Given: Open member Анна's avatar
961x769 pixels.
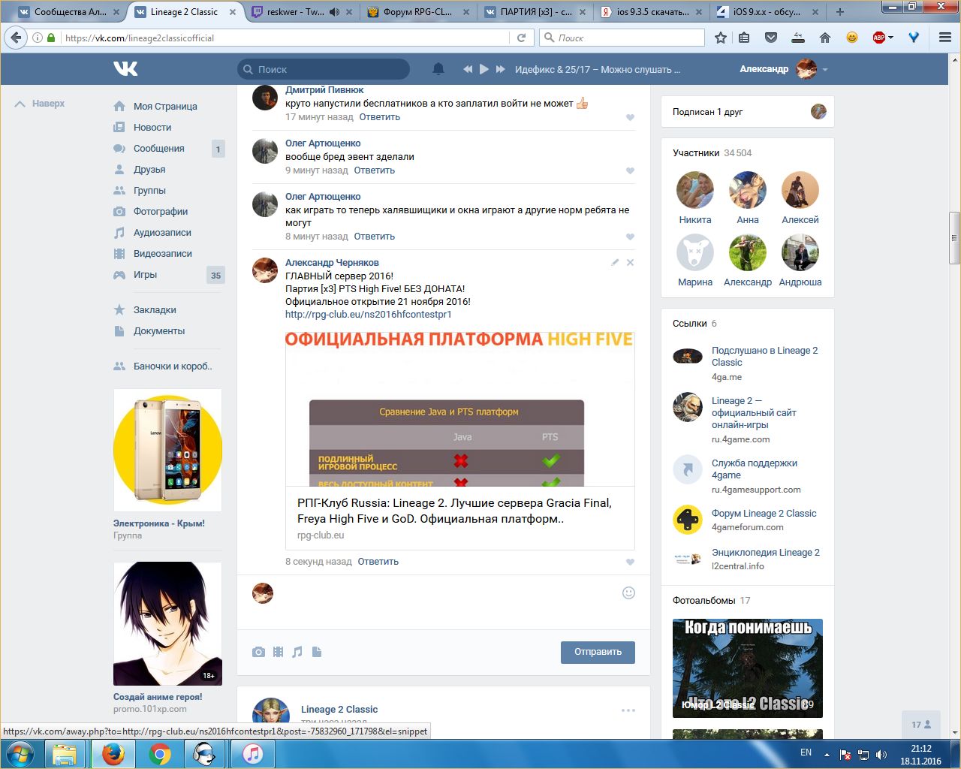Looking at the screenshot, I should pos(748,190).
